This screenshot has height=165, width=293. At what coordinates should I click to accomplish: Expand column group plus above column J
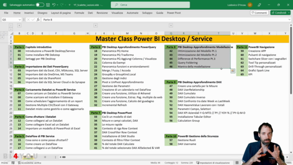[96, 26]
